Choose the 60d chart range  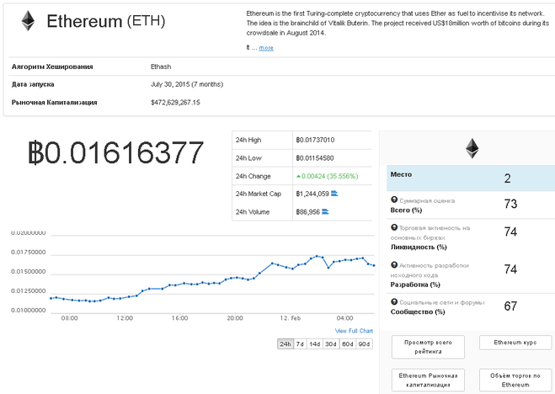[x=347, y=343]
